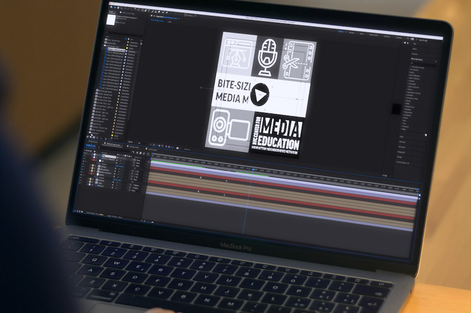This screenshot has width=471, height=313.
Task: Select the Type tool
Action: click(148, 11)
